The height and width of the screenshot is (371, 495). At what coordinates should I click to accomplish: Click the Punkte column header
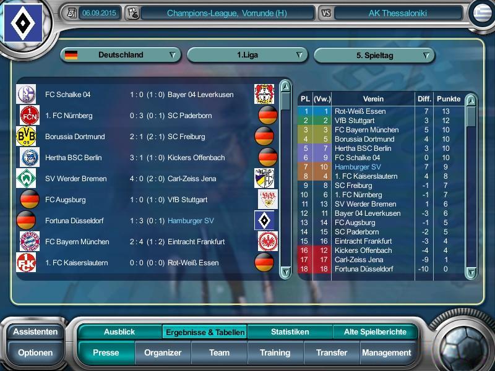pyautogui.click(x=449, y=99)
